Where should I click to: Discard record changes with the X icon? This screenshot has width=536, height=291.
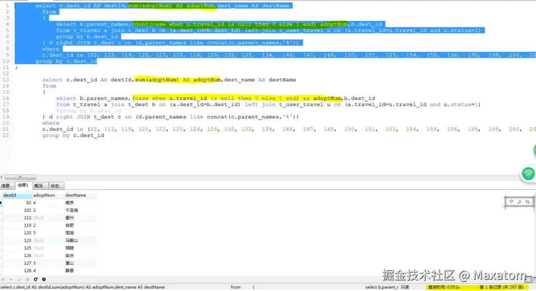[x=27, y=279]
